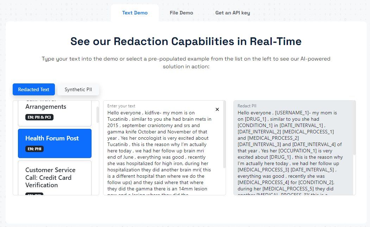Select the Redacted Text mode

(33, 89)
